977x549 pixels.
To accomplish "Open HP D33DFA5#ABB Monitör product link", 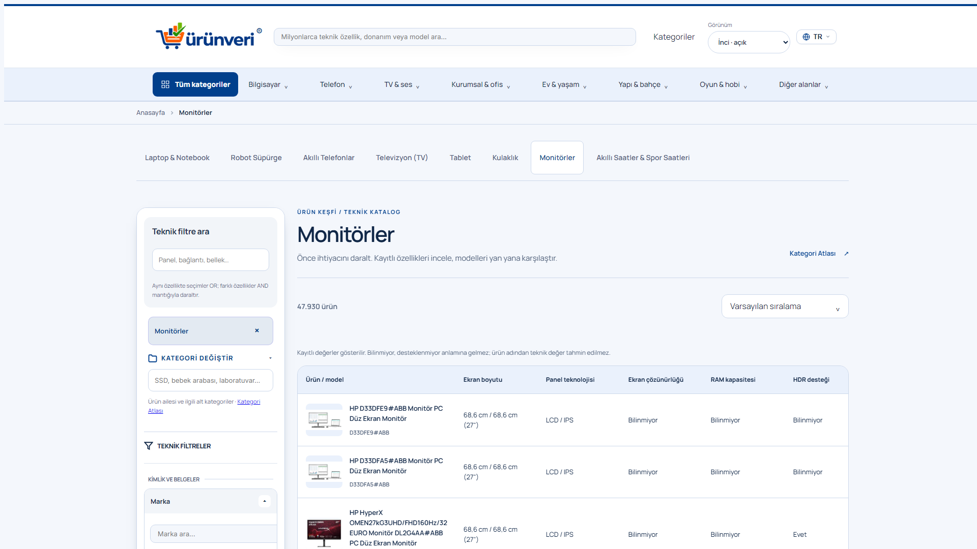I will tap(396, 466).
